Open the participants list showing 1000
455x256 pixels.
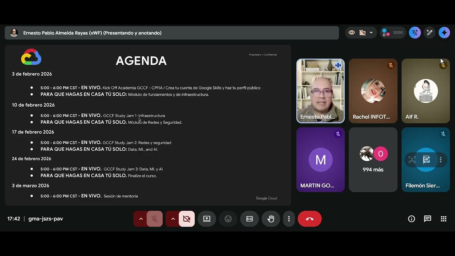pos(392,33)
